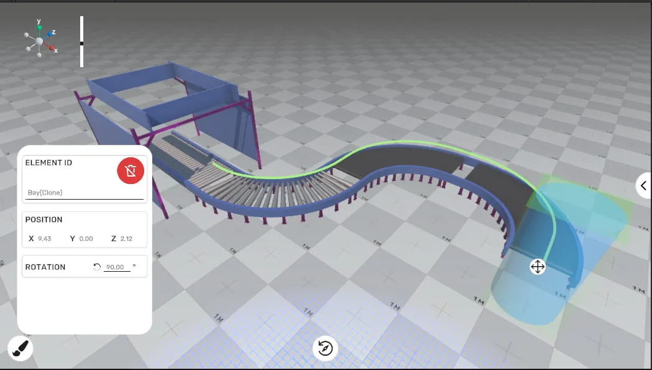Screen dimensions: 652x370
Task: Click the blue Z axis gizmo handle
Action: (48, 33)
